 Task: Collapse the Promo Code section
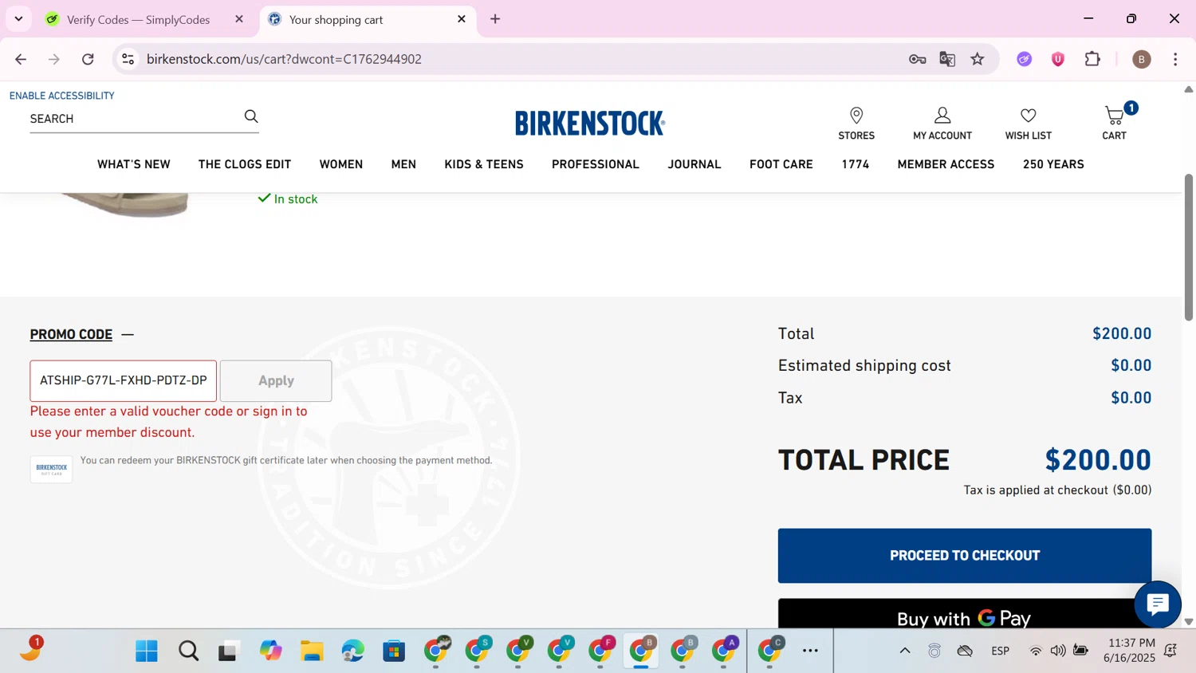click(81, 334)
